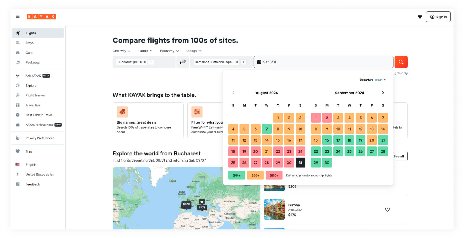This screenshot has height=238, width=464.
Task: Open the Girona destination thumbnail
Action: click(274, 210)
